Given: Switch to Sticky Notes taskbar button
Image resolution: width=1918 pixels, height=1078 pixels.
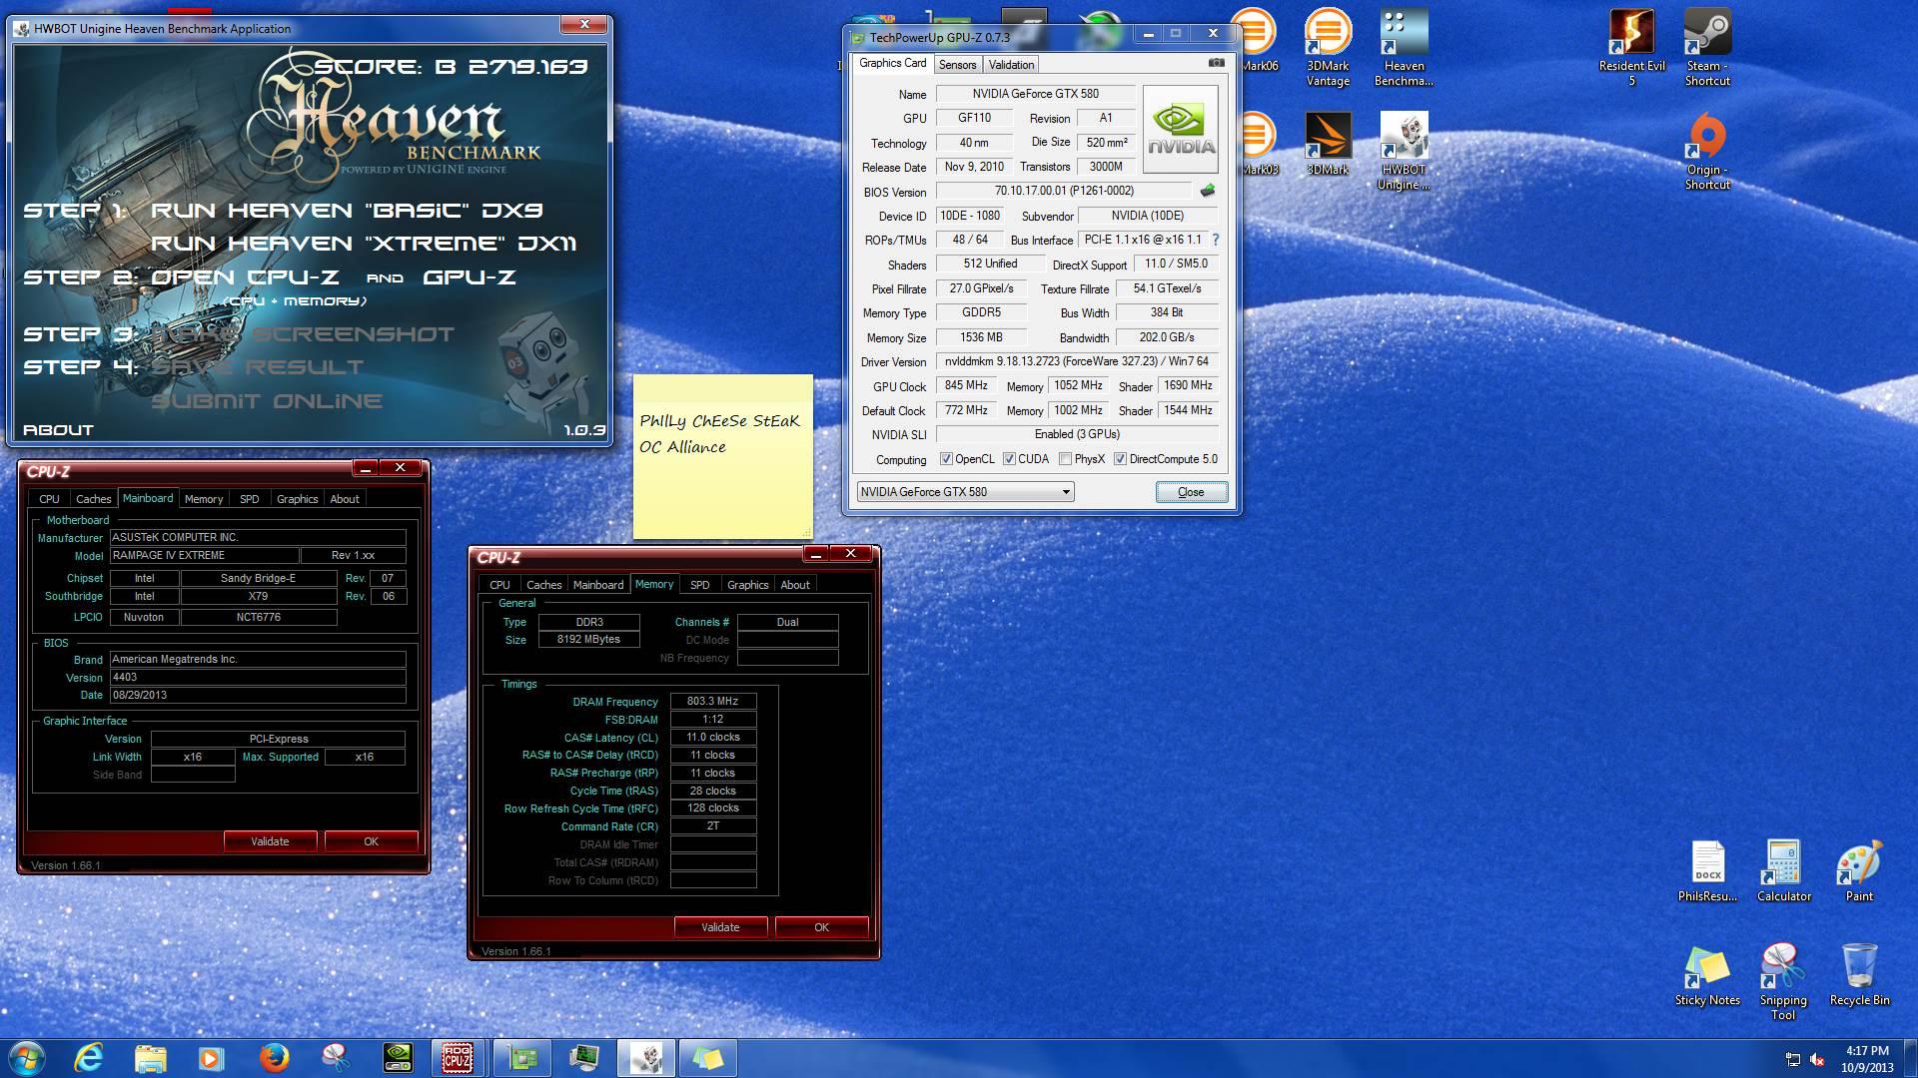Looking at the screenshot, I should click(708, 1057).
